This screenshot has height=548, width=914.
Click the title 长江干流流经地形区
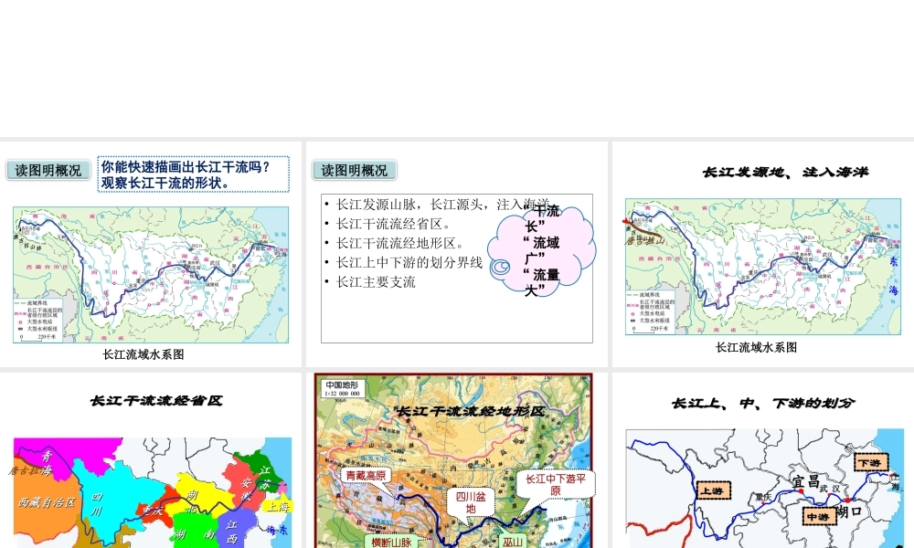(470, 411)
